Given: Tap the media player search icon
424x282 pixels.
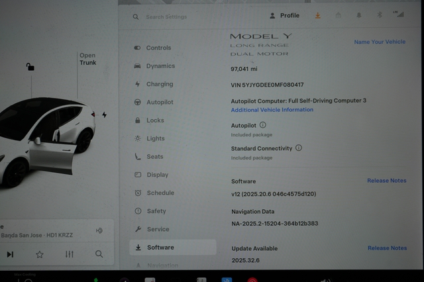Looking at the screenshot, I should (x=99, y=254).
